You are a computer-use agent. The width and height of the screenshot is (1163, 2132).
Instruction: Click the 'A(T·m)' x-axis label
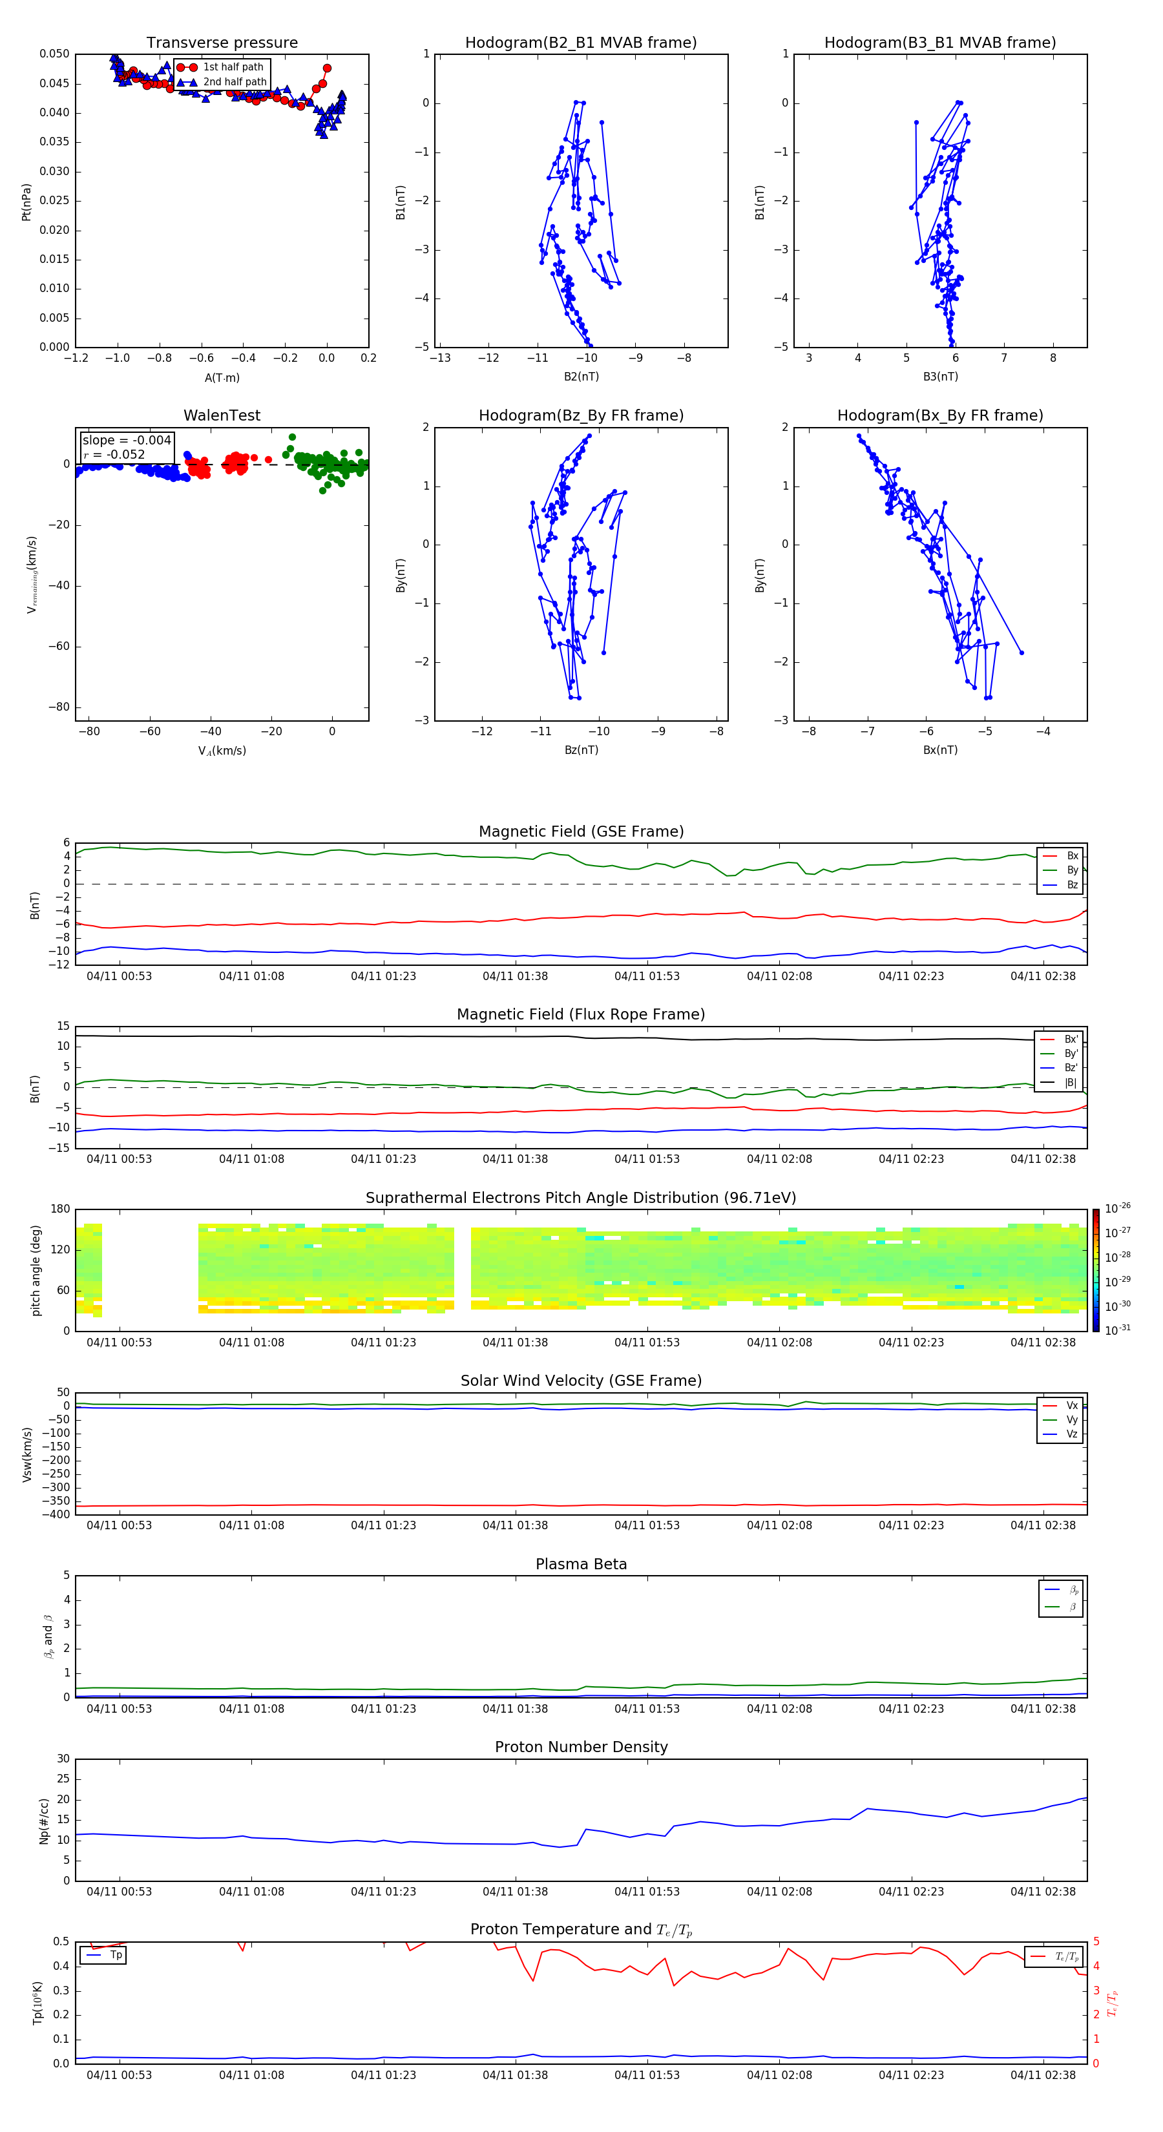[x=222, y=378]
